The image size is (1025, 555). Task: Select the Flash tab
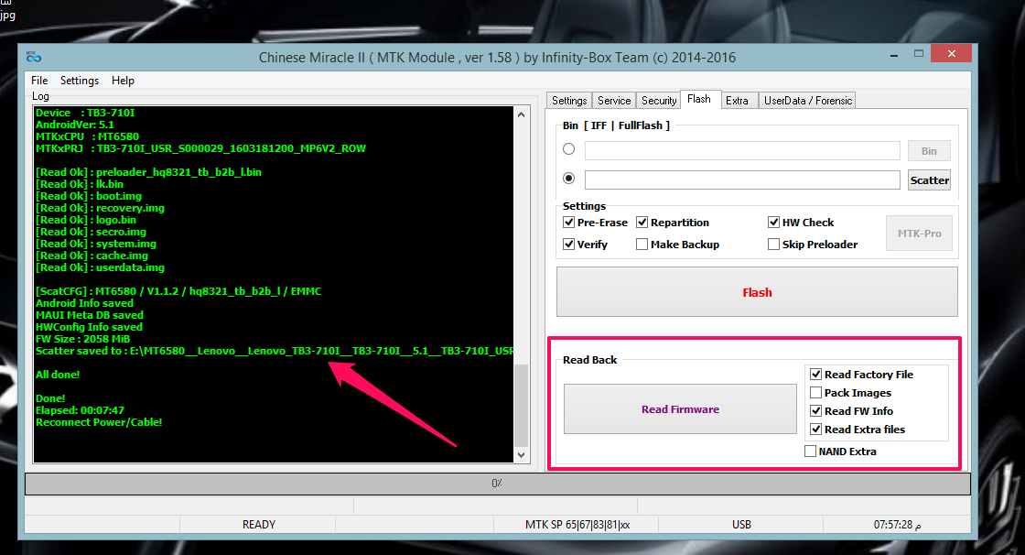point(699,99)
